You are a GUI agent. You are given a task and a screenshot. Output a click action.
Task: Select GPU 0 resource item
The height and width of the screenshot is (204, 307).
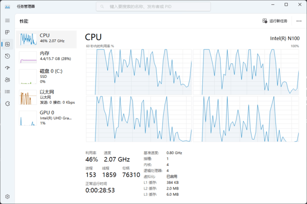(47, 118)
